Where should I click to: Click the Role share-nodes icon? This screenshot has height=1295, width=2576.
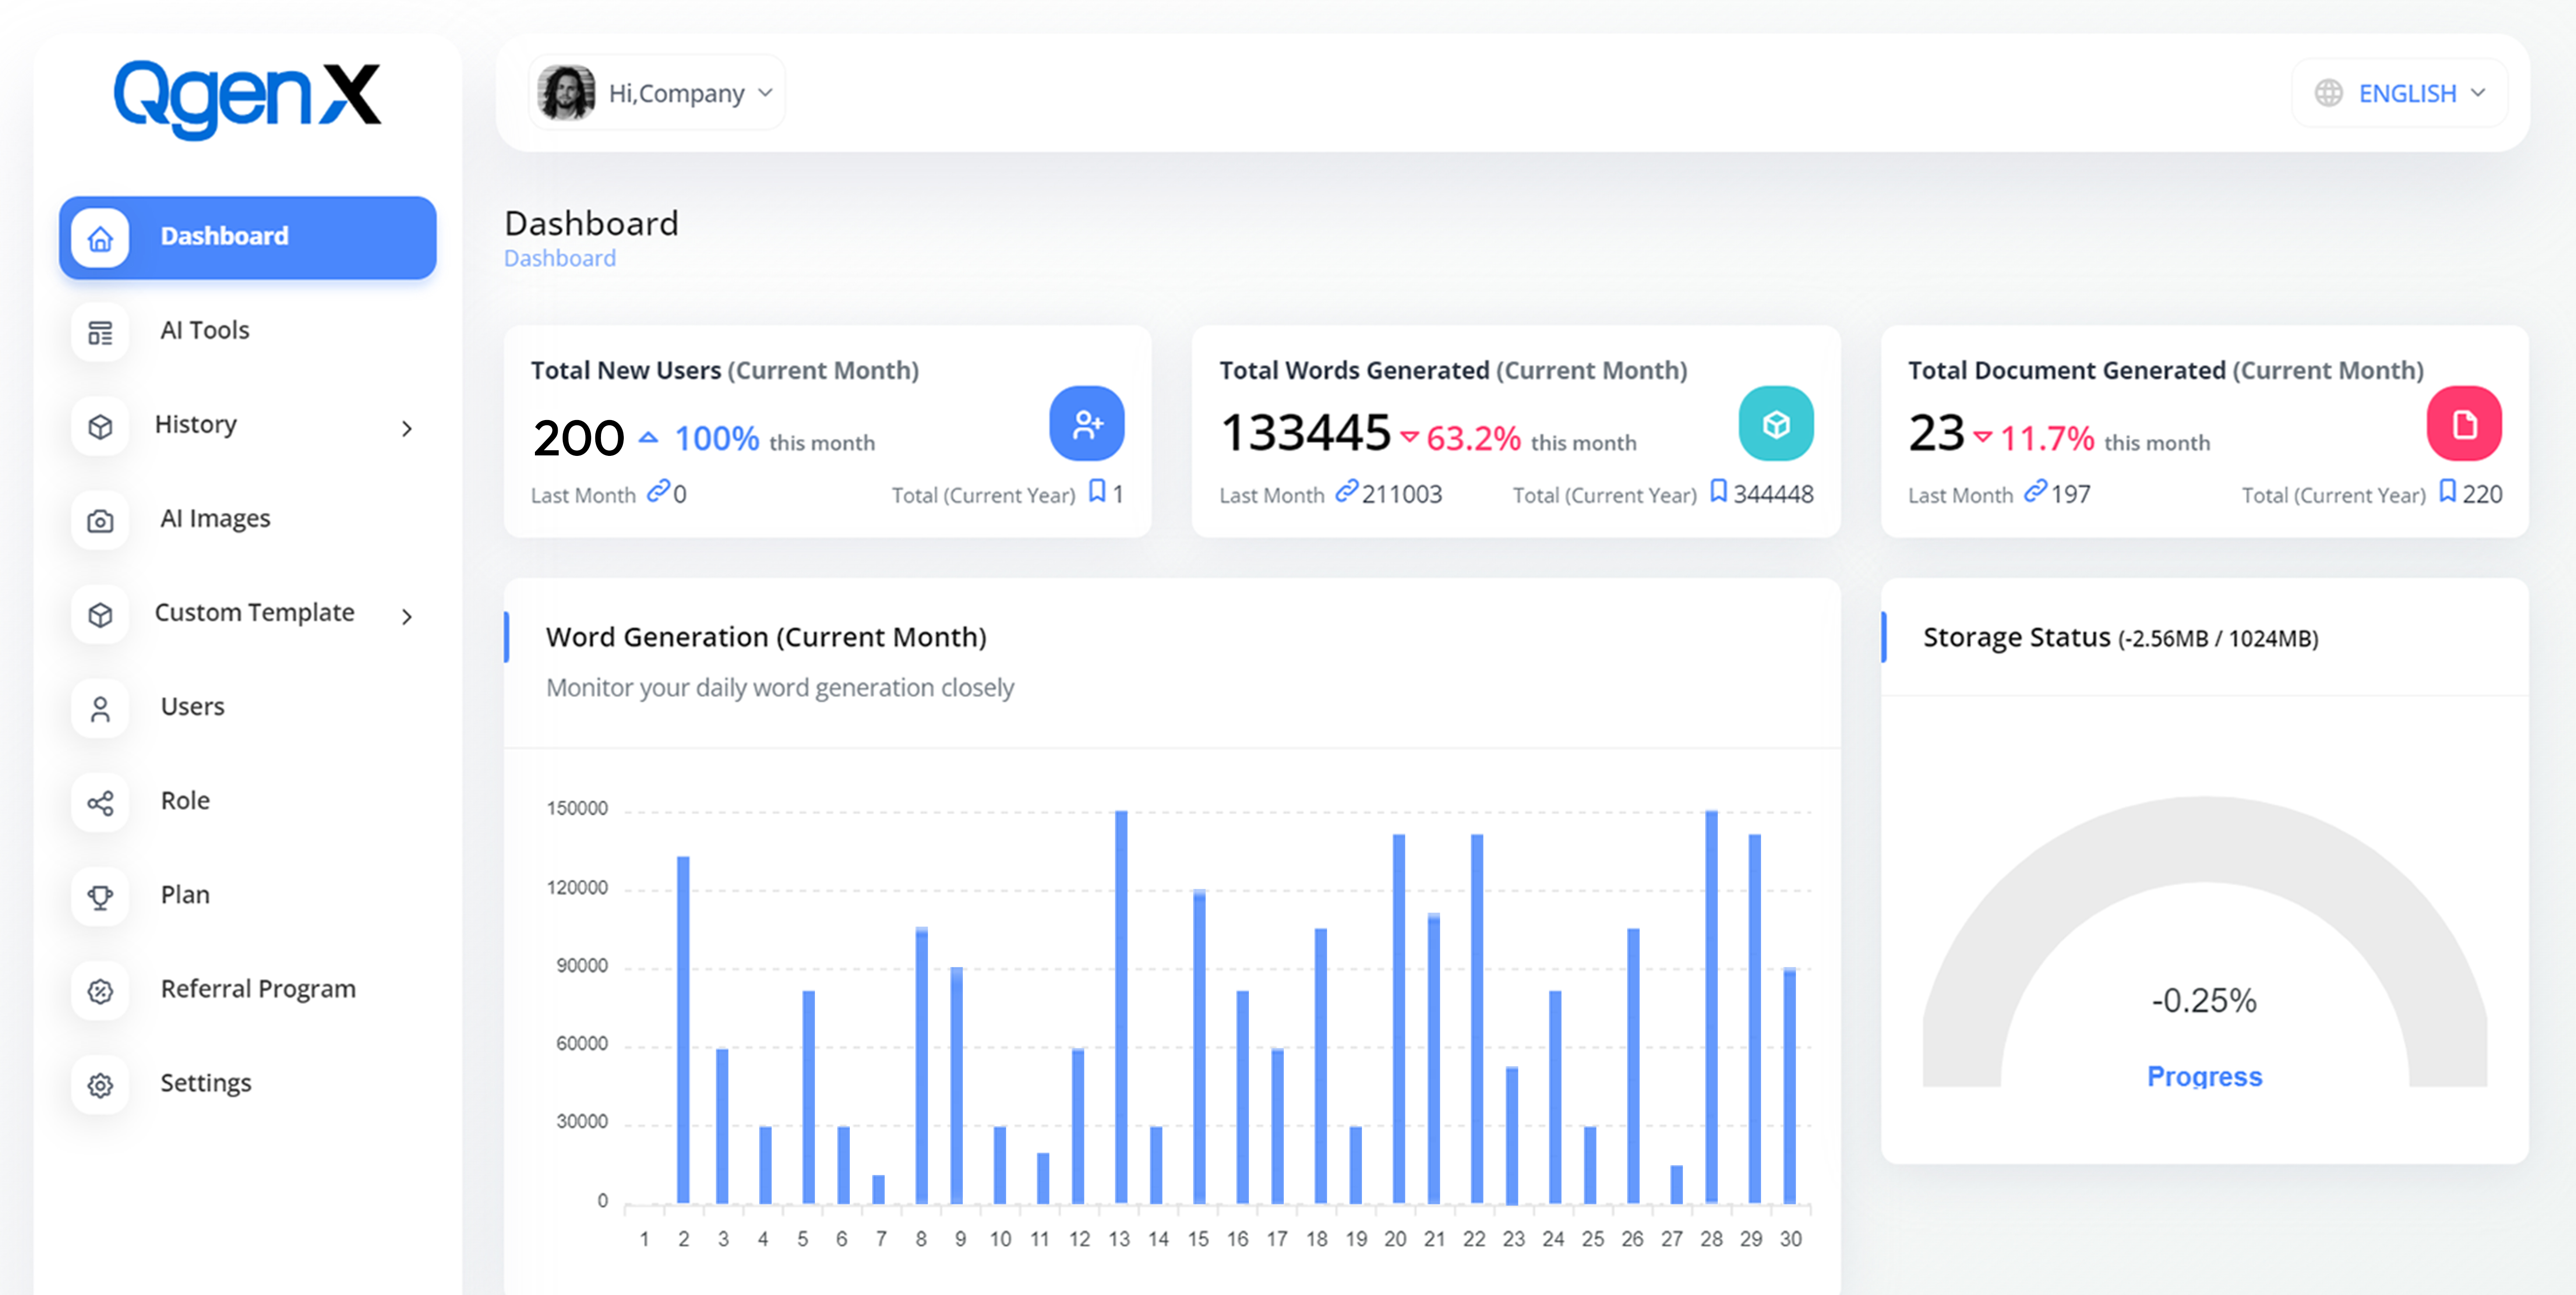(x=100, y=803)
